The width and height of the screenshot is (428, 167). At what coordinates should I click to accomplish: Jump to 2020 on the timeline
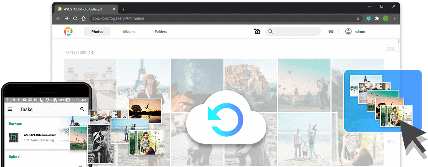click(391, 49)
